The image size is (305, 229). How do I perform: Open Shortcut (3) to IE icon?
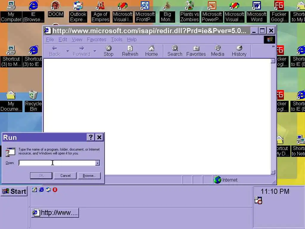point(33,56)
